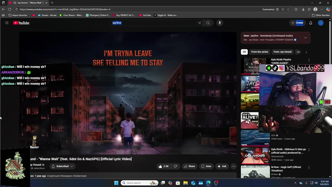Close the Jay Hound Wanna Wait tab
This screenshot has width=332, height=187.
pyautogui.click(x=46, y=3)
